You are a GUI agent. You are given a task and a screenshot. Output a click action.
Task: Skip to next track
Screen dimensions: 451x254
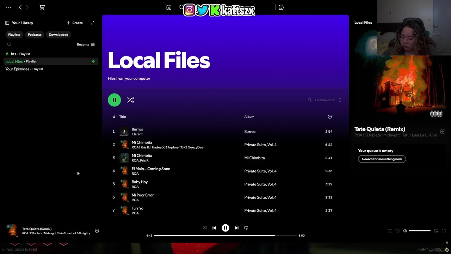click(237, 228)
